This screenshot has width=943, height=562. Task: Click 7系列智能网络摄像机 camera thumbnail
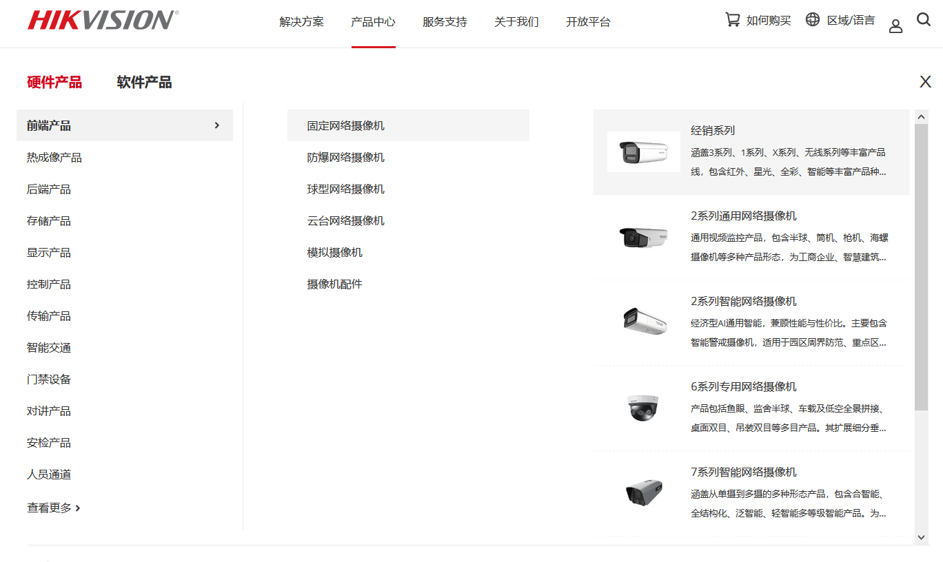coord(644,493)
